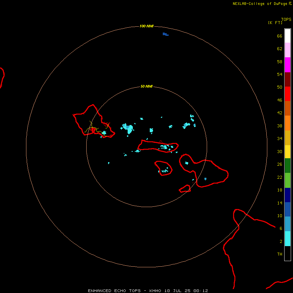
Task: Click the dark red 50 color segment
Action: click(x=287, y=79)
